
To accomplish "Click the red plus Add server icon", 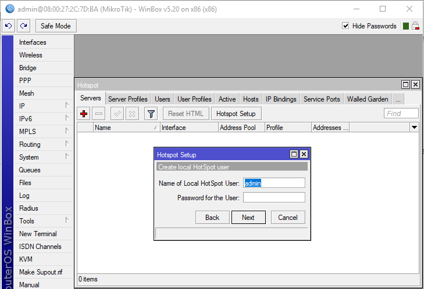I will 84,114.
